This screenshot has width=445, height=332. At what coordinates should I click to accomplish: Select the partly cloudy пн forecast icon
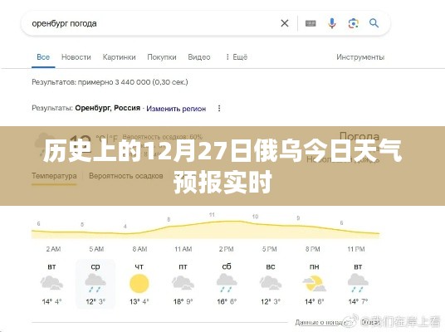pos(314,284)
